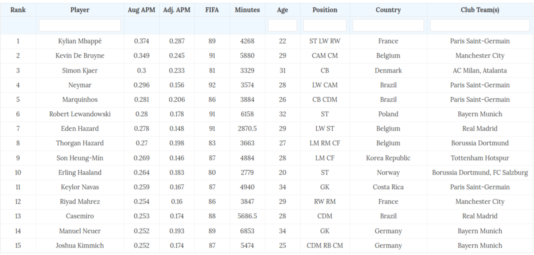Sort by Aug APM column header
The image size is (534, 255).
pyautogui.click(x=141, y=10)
